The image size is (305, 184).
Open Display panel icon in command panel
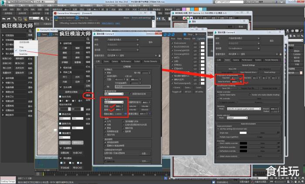pyautogui.click(x=297, y=30)
